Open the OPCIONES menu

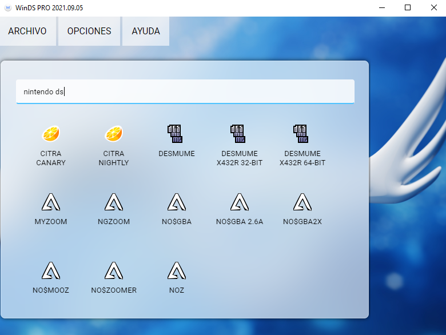point(89,31)
